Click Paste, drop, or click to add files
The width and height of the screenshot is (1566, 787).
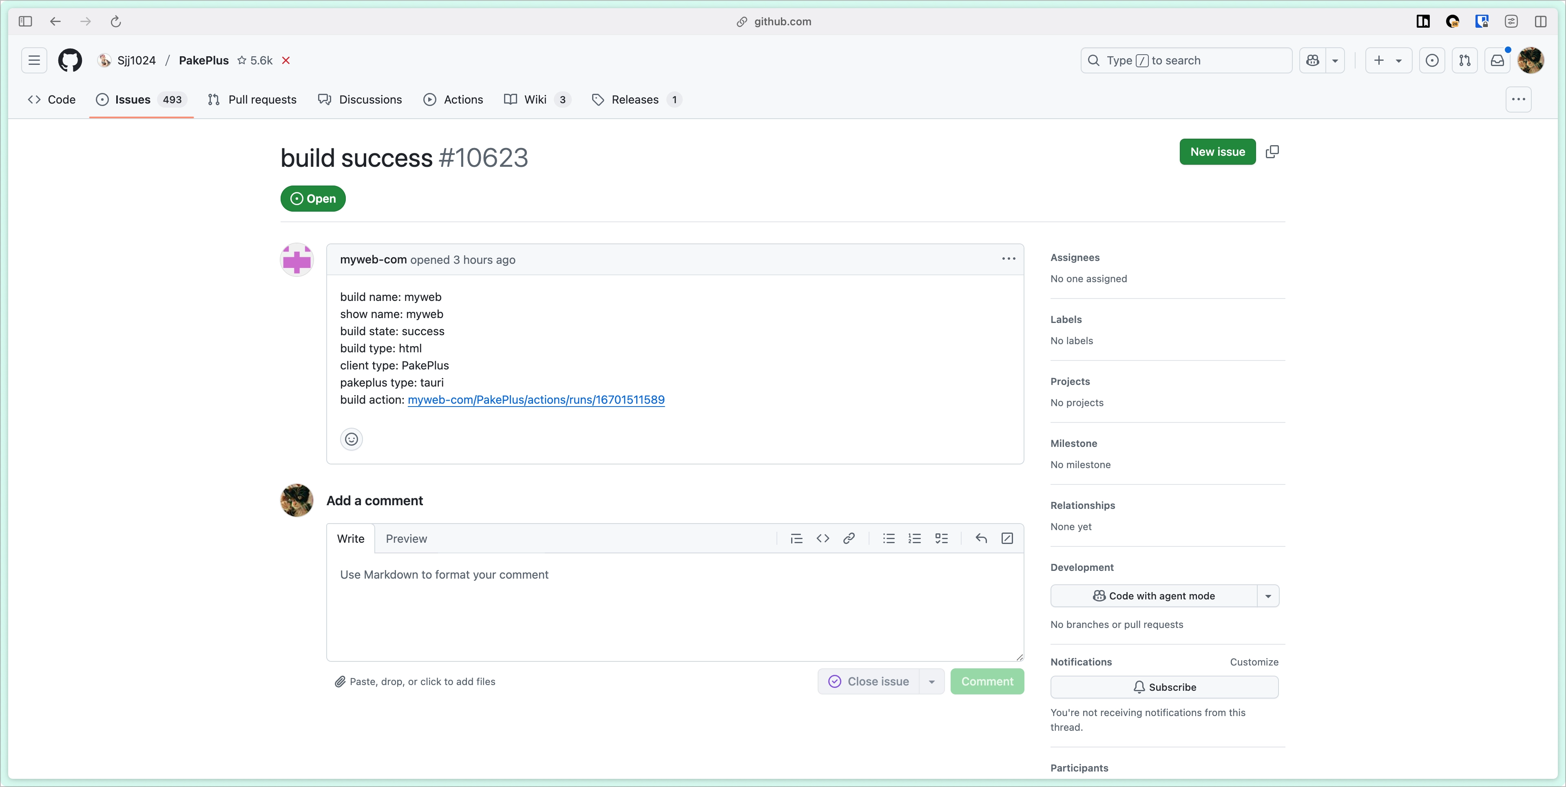point(415,681)
